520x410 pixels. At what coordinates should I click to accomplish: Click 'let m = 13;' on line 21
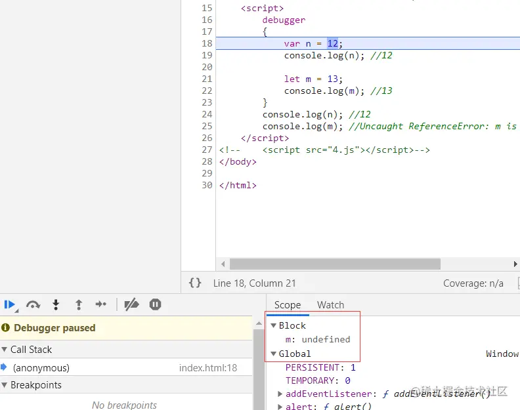coord(313,79)
